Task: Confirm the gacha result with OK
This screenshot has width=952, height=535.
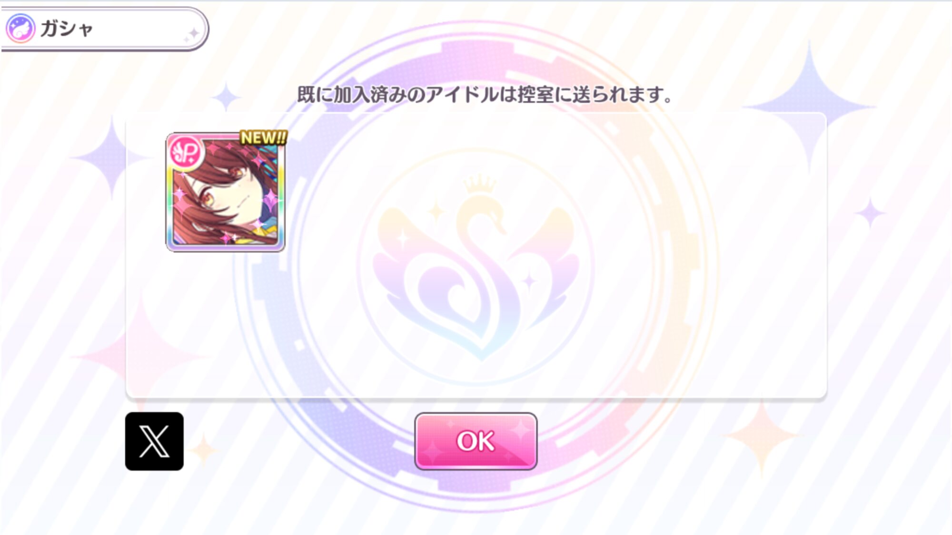Action: click(x=476, y=441)
